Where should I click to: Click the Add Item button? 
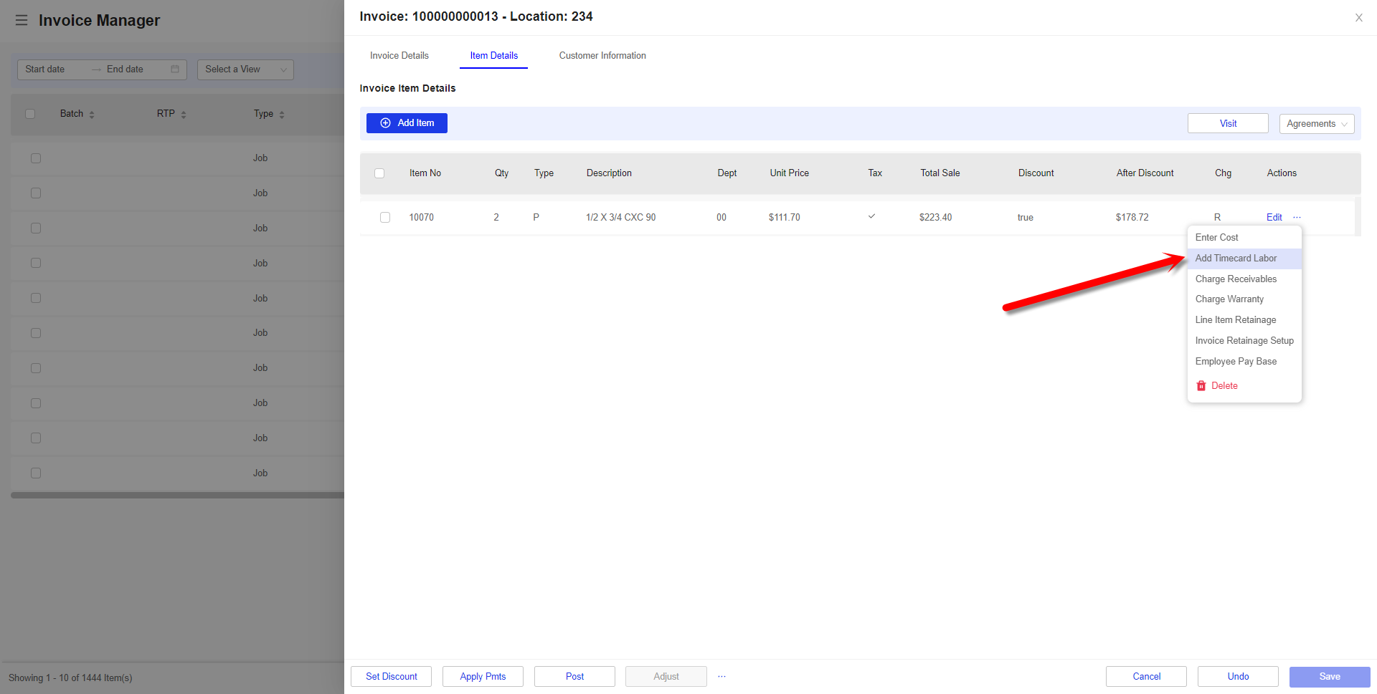click(x=407, y=123)
